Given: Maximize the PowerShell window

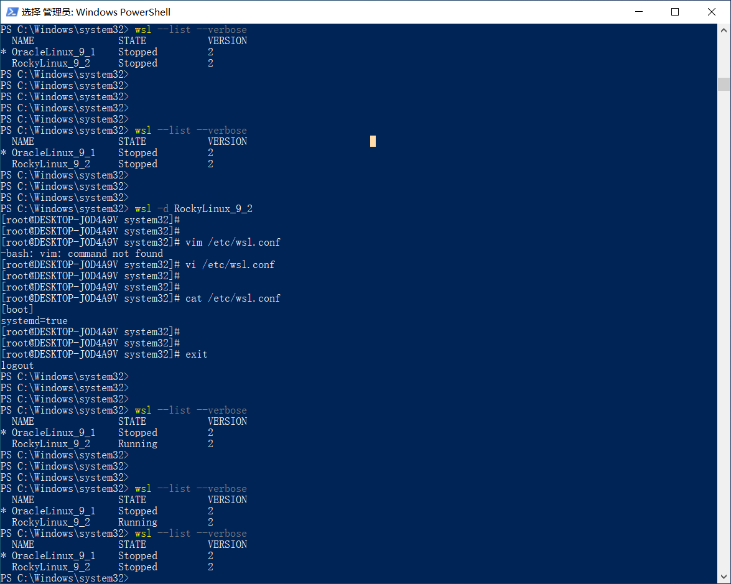Looking at the screenshot, I should (x=675, y=12).
